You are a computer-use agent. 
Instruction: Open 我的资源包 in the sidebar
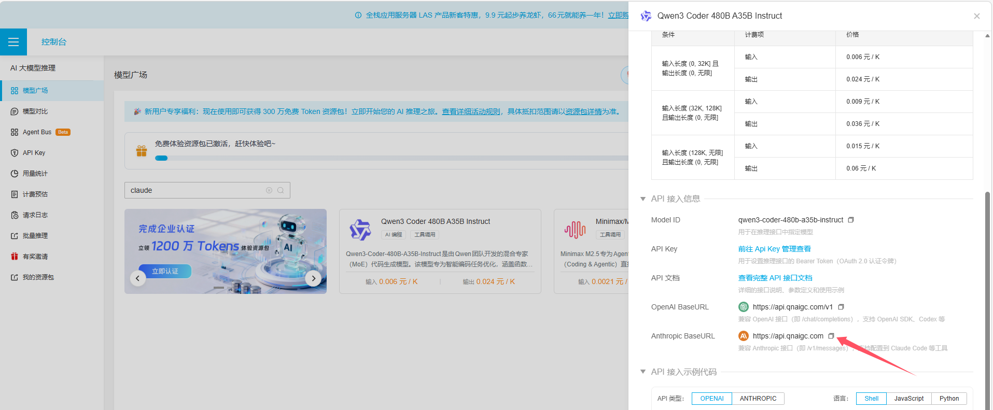[52, 277]
